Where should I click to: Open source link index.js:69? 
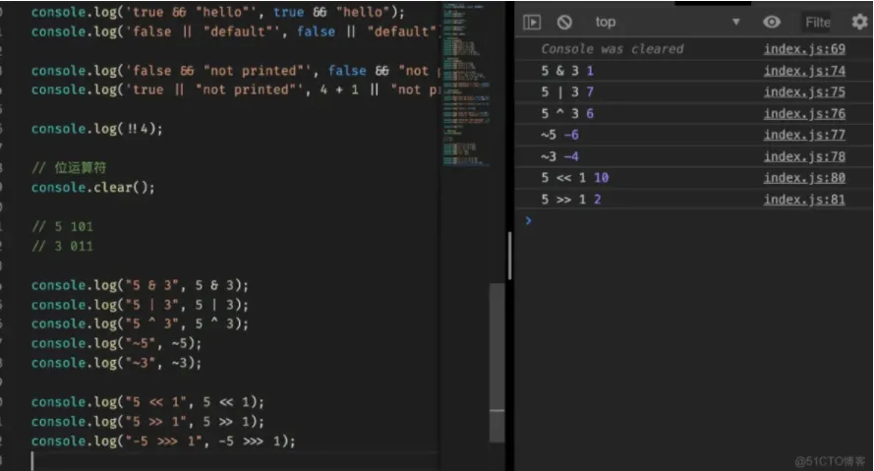pyautogui.click(x=804, y=49)
